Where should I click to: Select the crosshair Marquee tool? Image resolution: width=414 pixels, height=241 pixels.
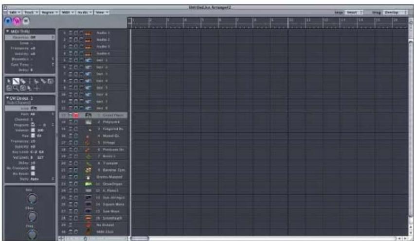36,88
